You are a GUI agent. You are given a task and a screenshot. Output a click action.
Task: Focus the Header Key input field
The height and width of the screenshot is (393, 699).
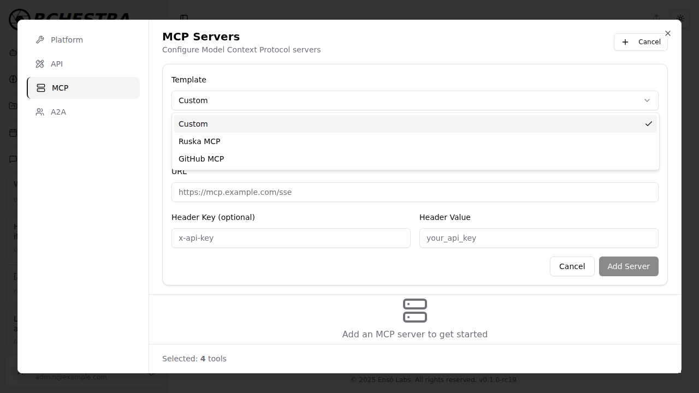pyautogui.click(x=291, y=238)
